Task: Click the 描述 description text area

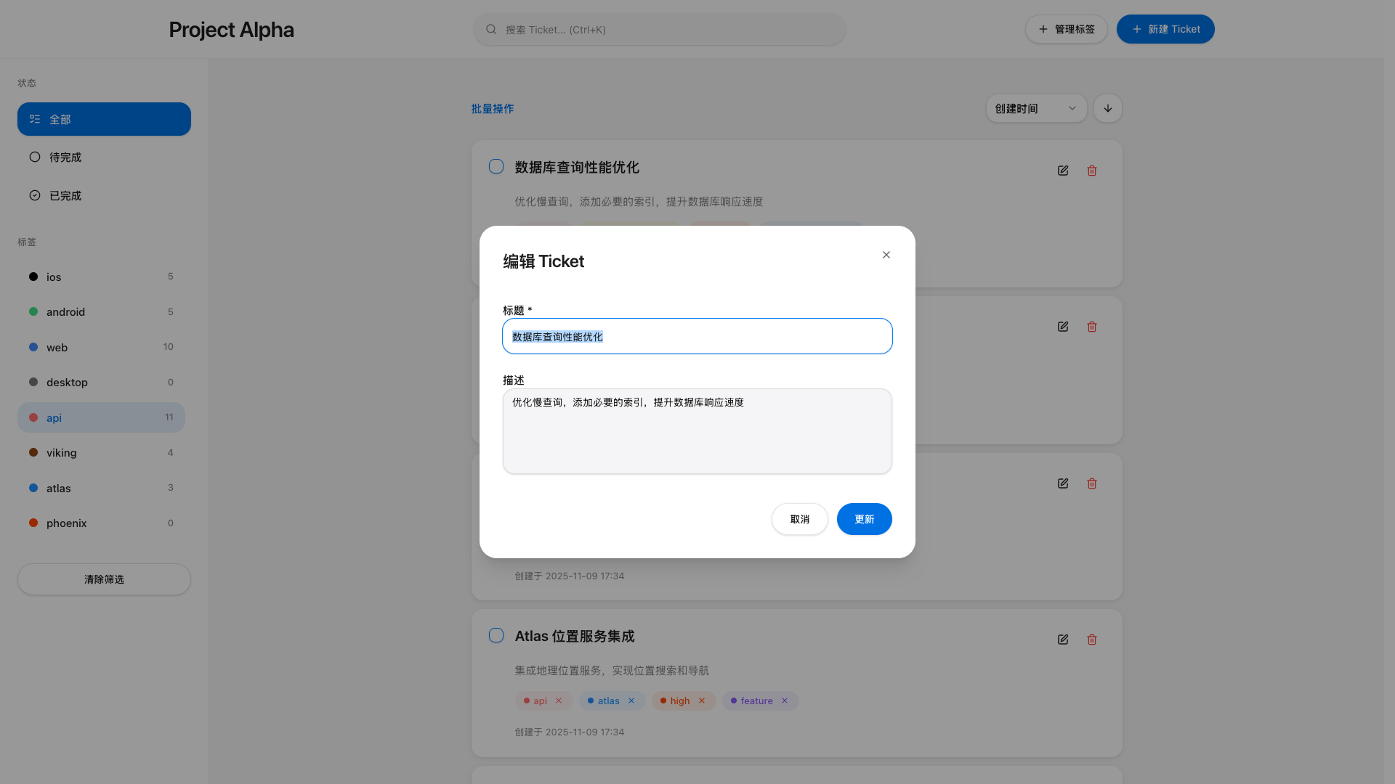Action: [x=697, y=431]
